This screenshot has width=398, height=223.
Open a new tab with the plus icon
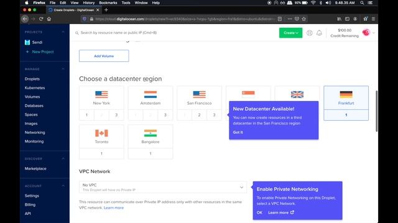(x=106, y=10)
